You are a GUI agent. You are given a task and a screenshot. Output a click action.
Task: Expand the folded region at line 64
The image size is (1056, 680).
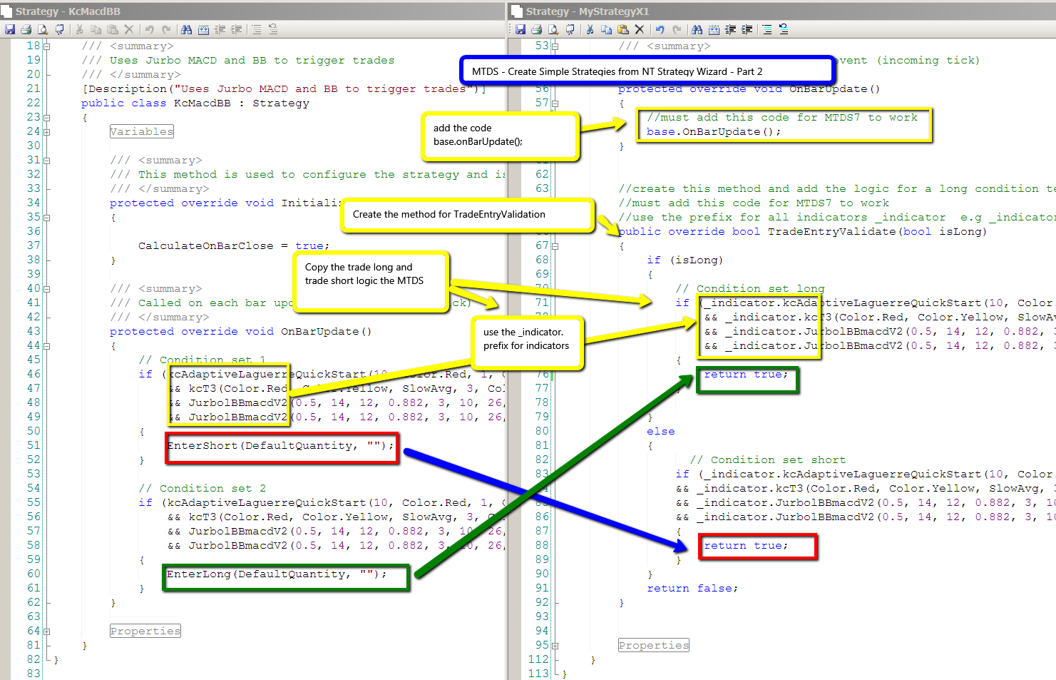tap(47, 631)
